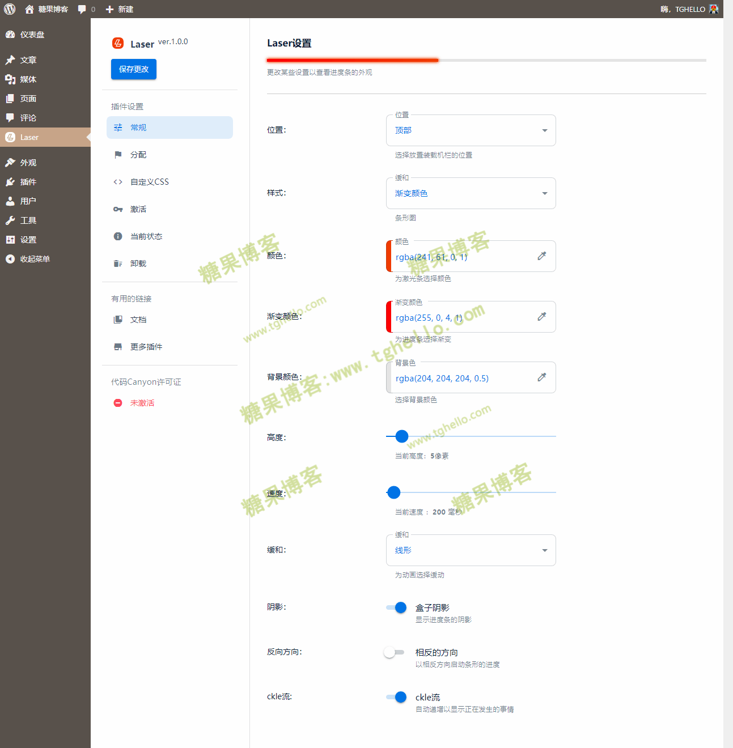Click the 设置 sliders icon in sidebar
733x748 pixels.
click(10, 240)
